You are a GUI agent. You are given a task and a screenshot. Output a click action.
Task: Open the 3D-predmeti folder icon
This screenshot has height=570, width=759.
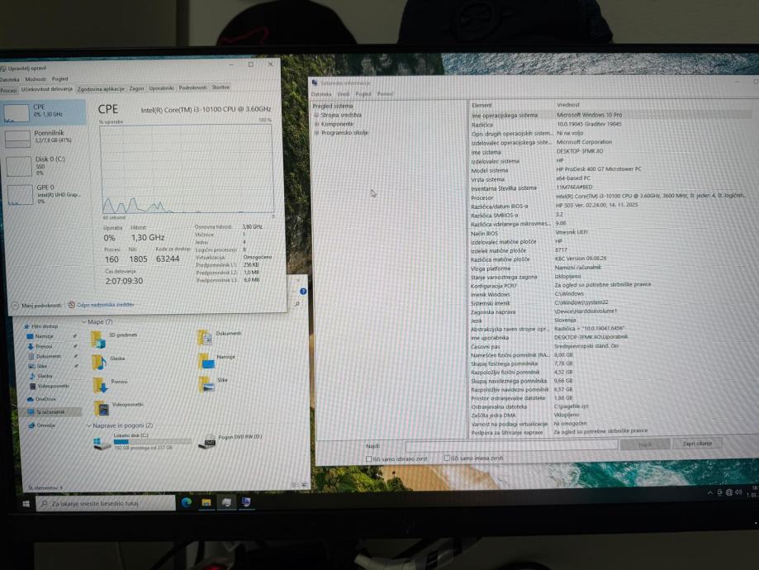coord(98,339)
